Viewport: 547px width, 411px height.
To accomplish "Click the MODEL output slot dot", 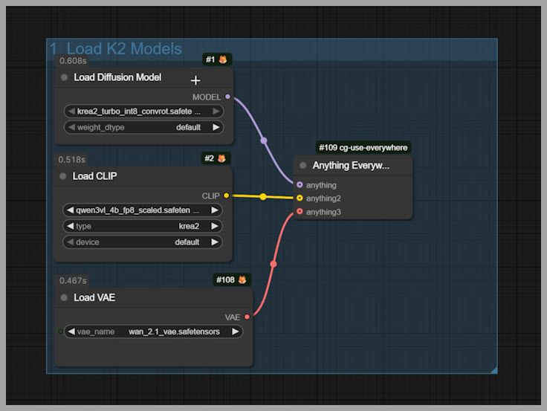I will [228, 97].
